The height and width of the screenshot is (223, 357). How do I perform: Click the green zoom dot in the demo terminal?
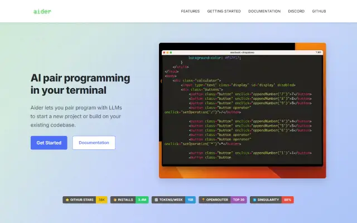point(171,52)
